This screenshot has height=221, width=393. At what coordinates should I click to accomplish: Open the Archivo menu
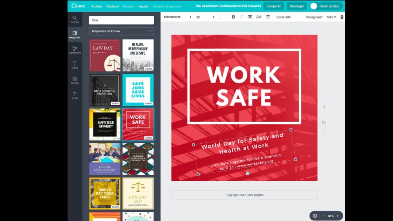pyautogui.click(x=97, y=6)
